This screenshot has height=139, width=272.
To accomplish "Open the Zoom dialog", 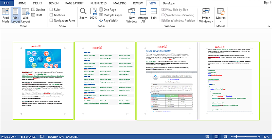I will point(83,14).
